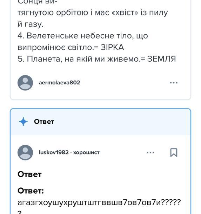Click the blue sparkle icon

(x=23, y=122)
